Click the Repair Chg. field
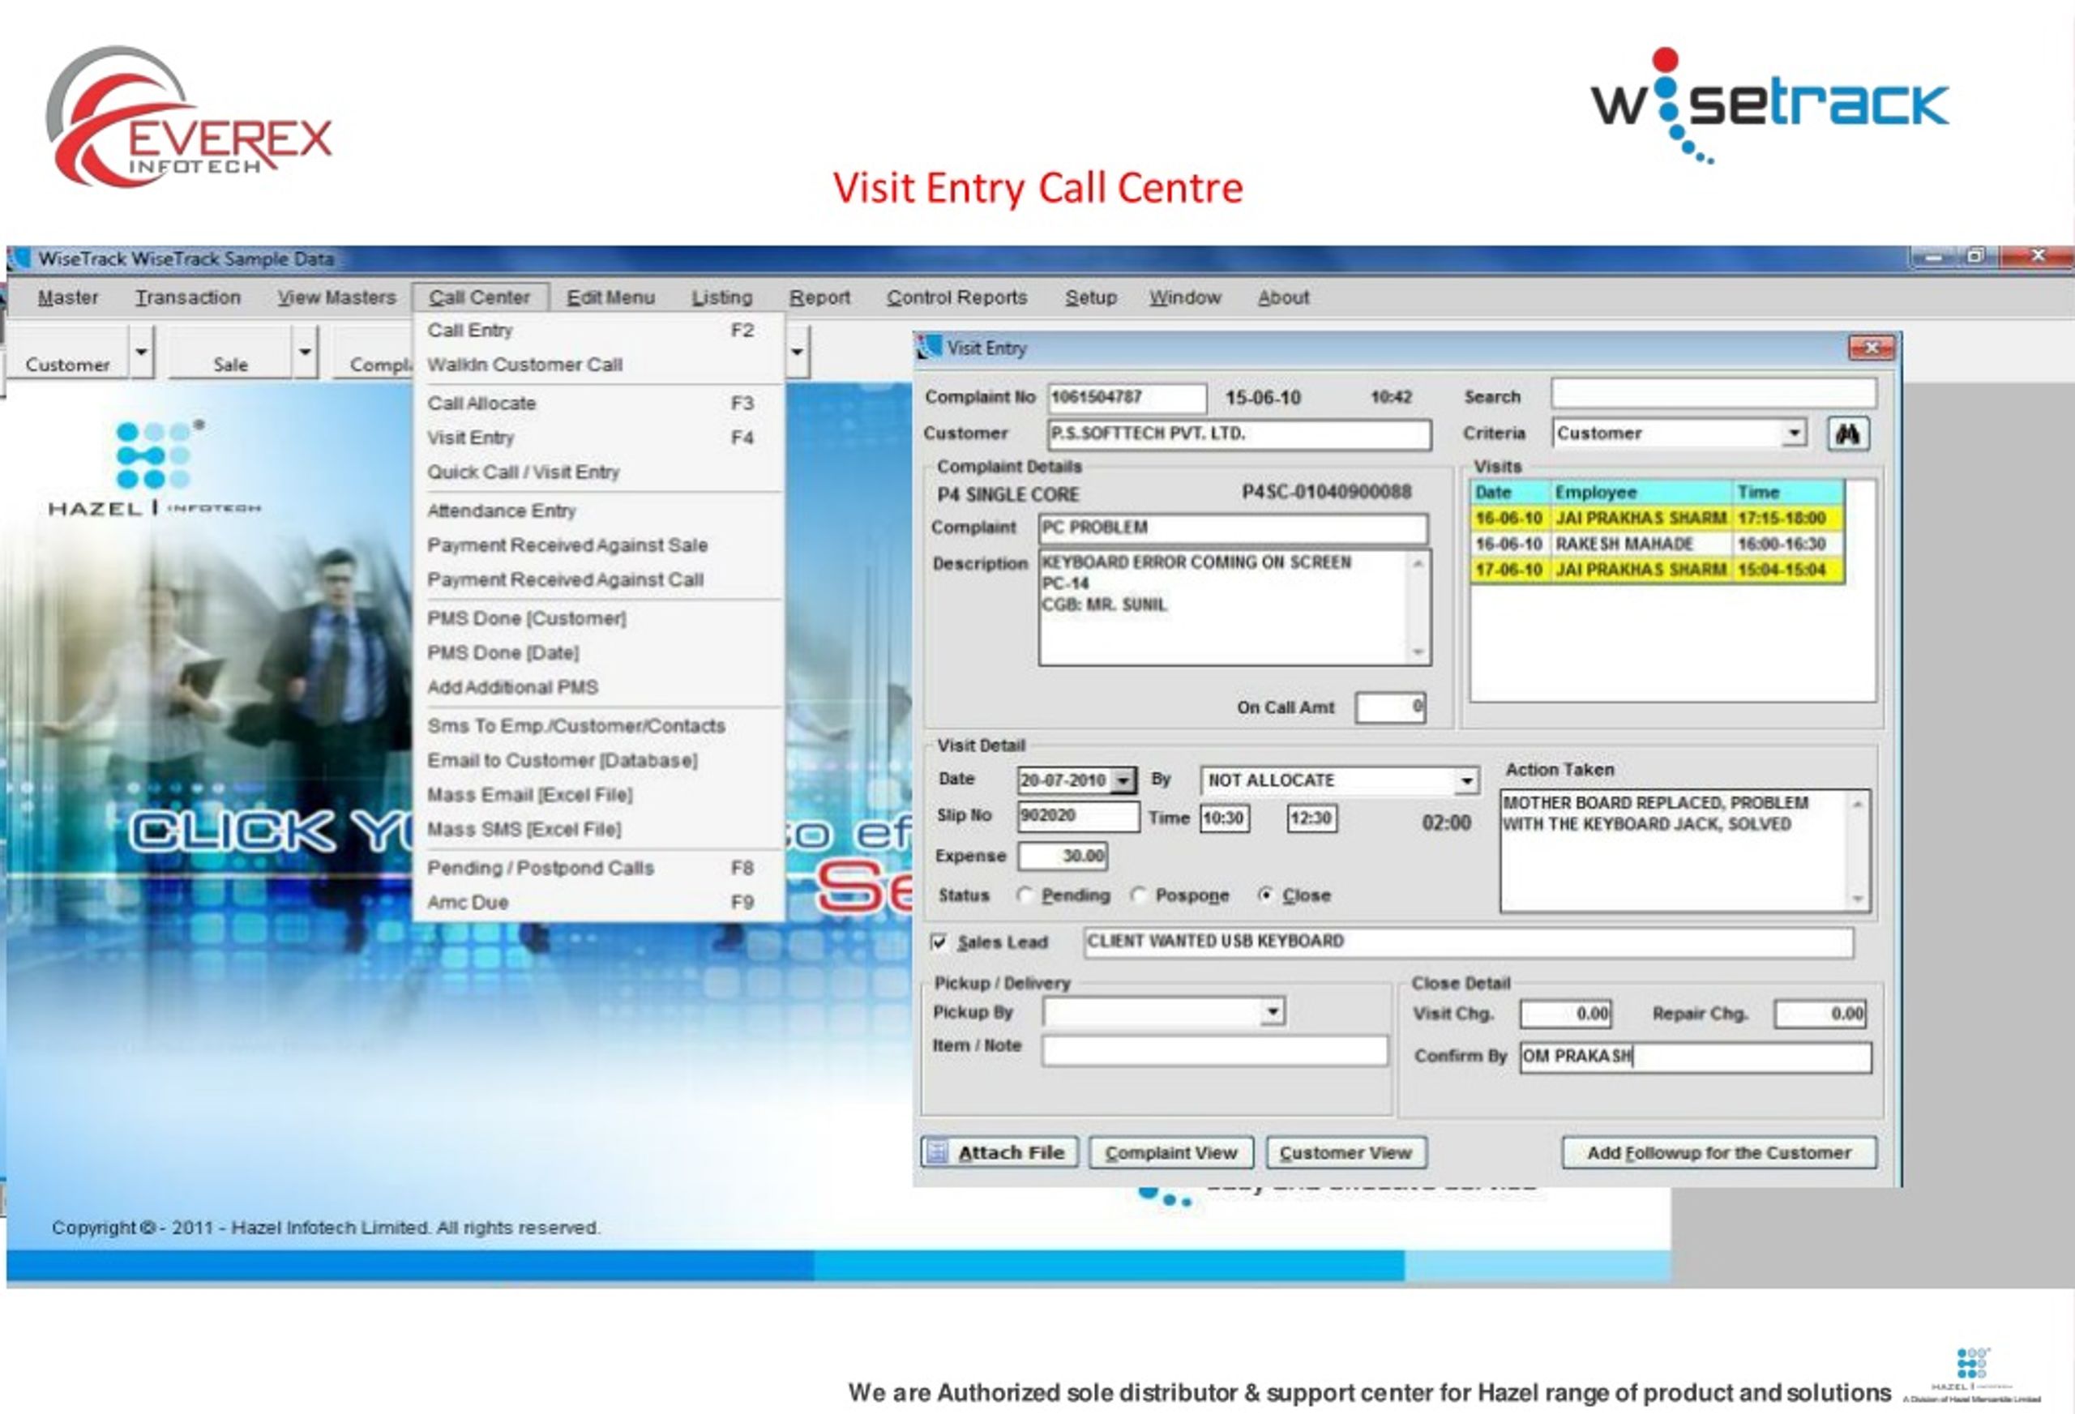Viewport: 2075px width, 1414px height. coord(1820,1014)
